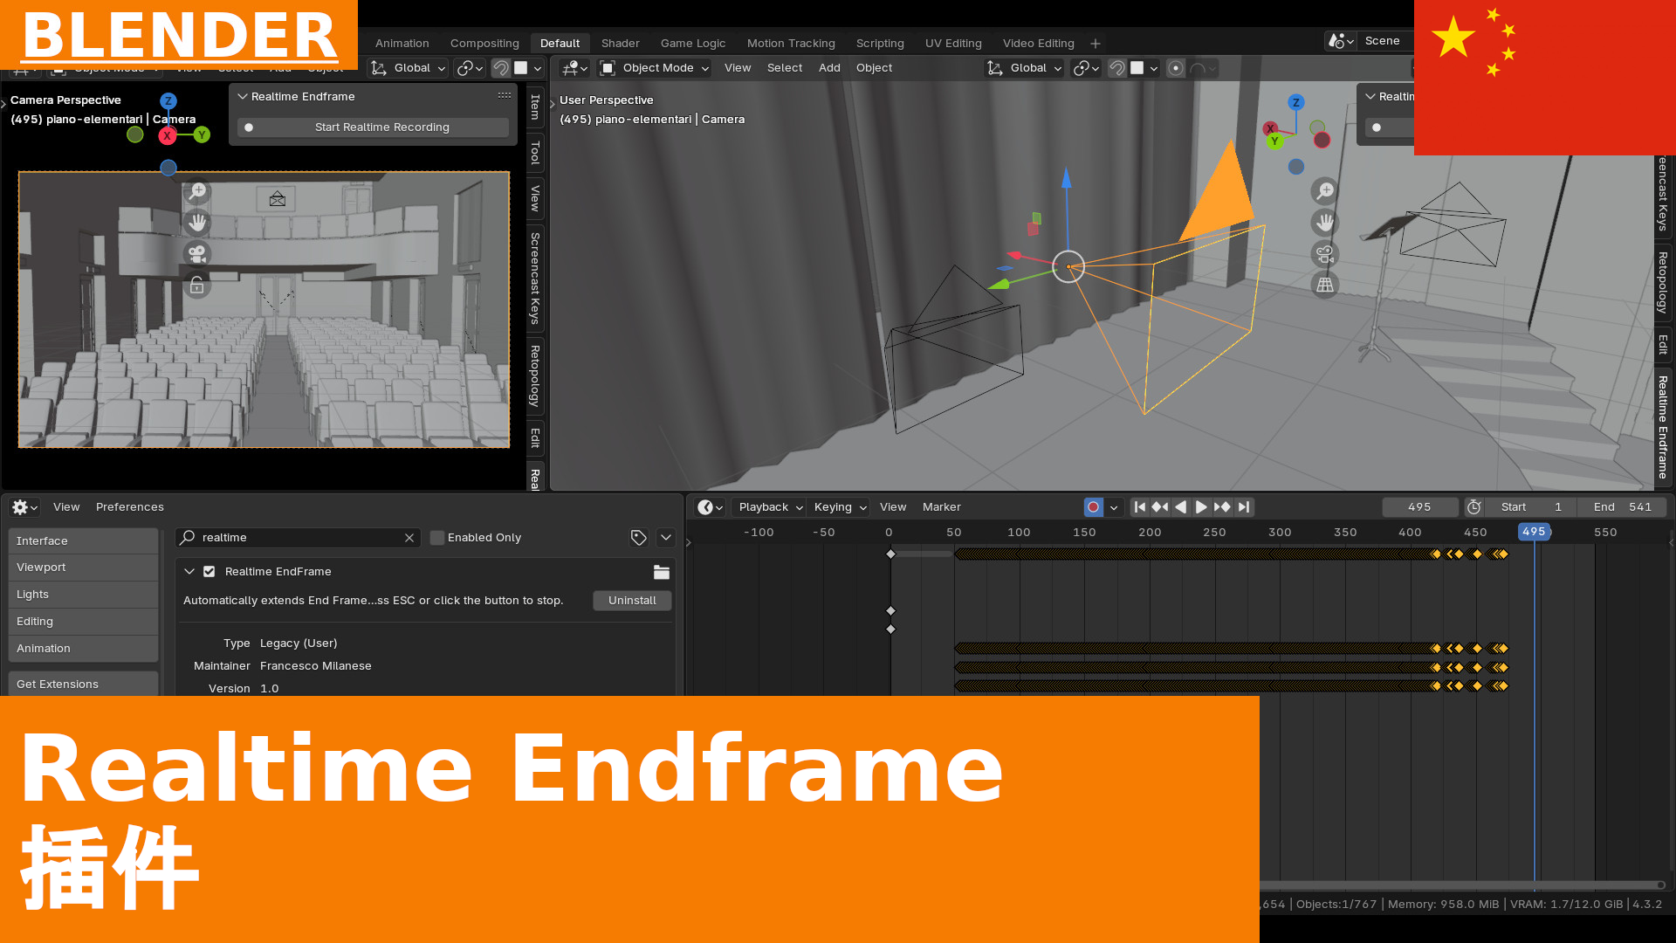Click the add-on tags filter icon
The width and height of the screenshot is (1676, 943).
click(639, 538)
